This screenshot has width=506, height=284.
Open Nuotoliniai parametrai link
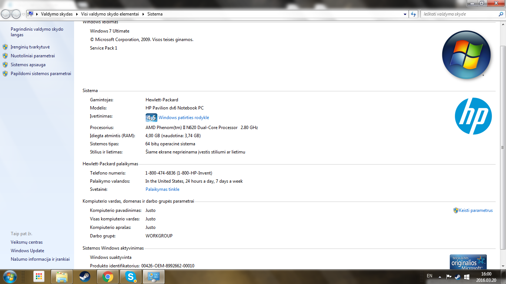[33, 56]
